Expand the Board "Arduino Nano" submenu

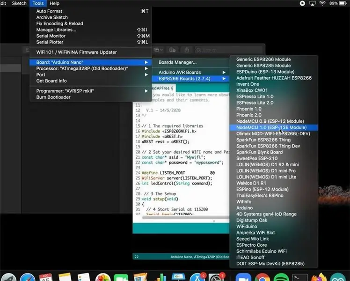click(x=91, y=62)
